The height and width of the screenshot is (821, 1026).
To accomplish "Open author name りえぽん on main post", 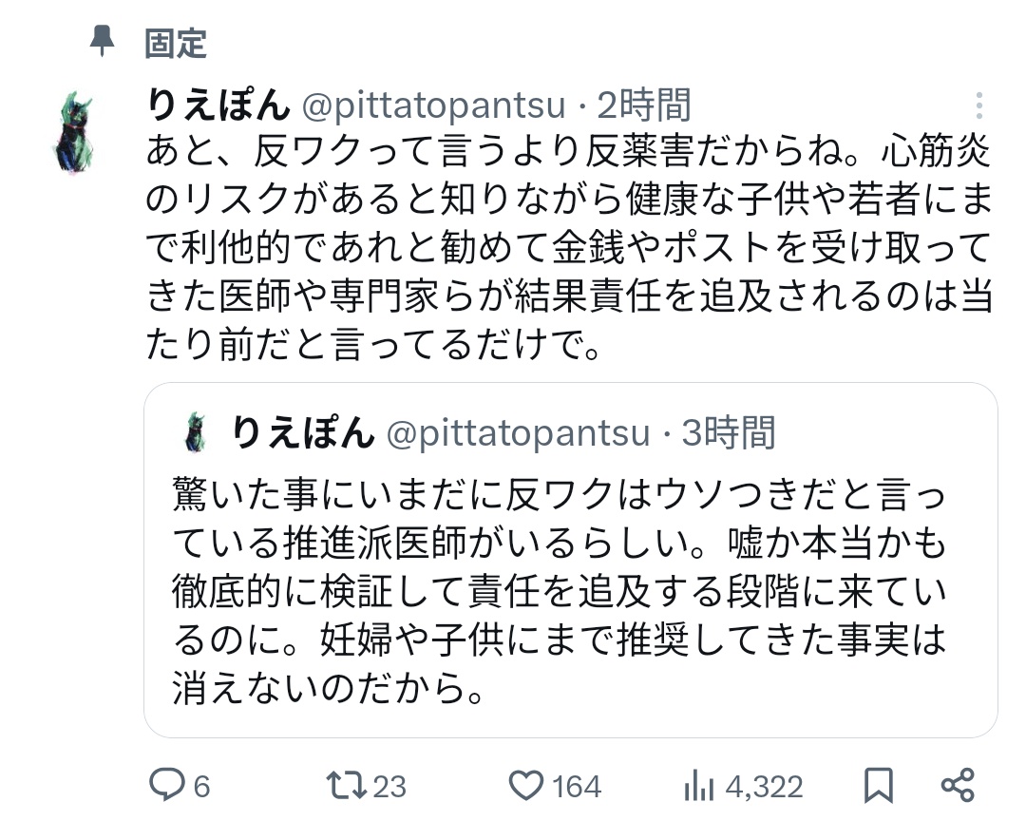I will click(218, 105).
